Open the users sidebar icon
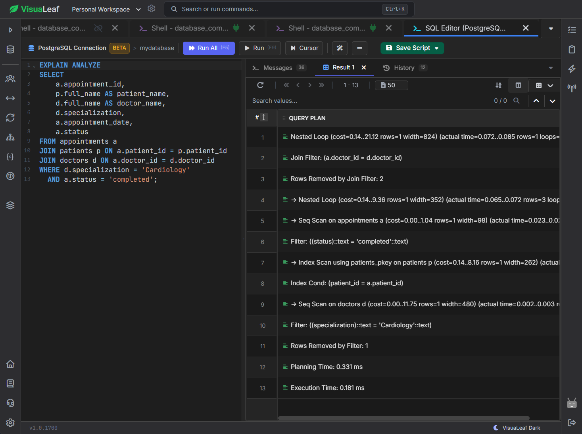The image size is (582, 434). click(10, 79)
